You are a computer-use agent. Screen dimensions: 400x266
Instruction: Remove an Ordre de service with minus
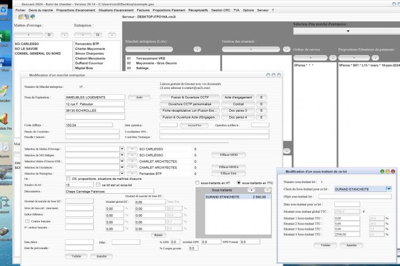point(333,58)
